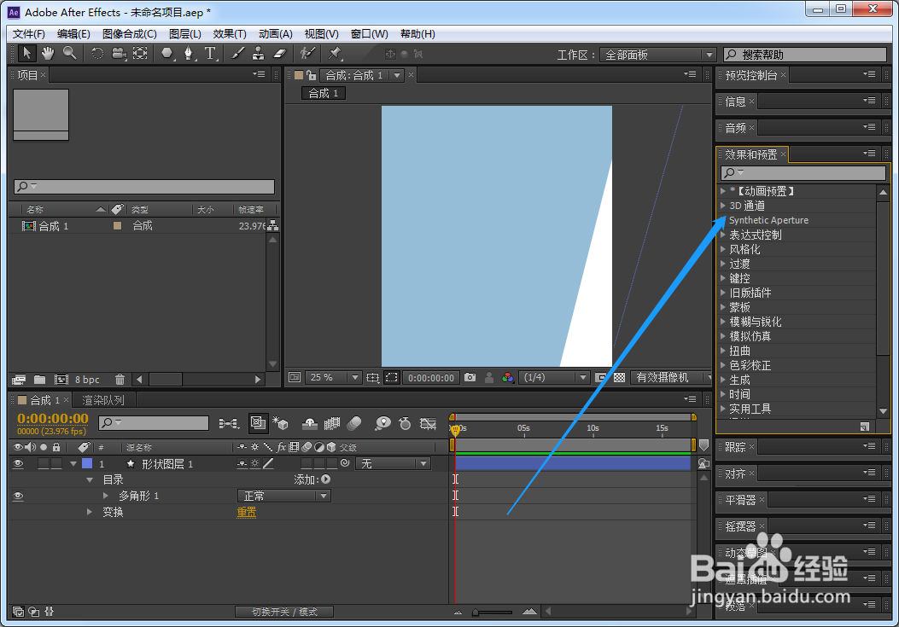The height and width of the screenshot is (627, 899).
Task: Click the Auto-keyframe stopwatch icon in timeline
Action: (405, 423)
